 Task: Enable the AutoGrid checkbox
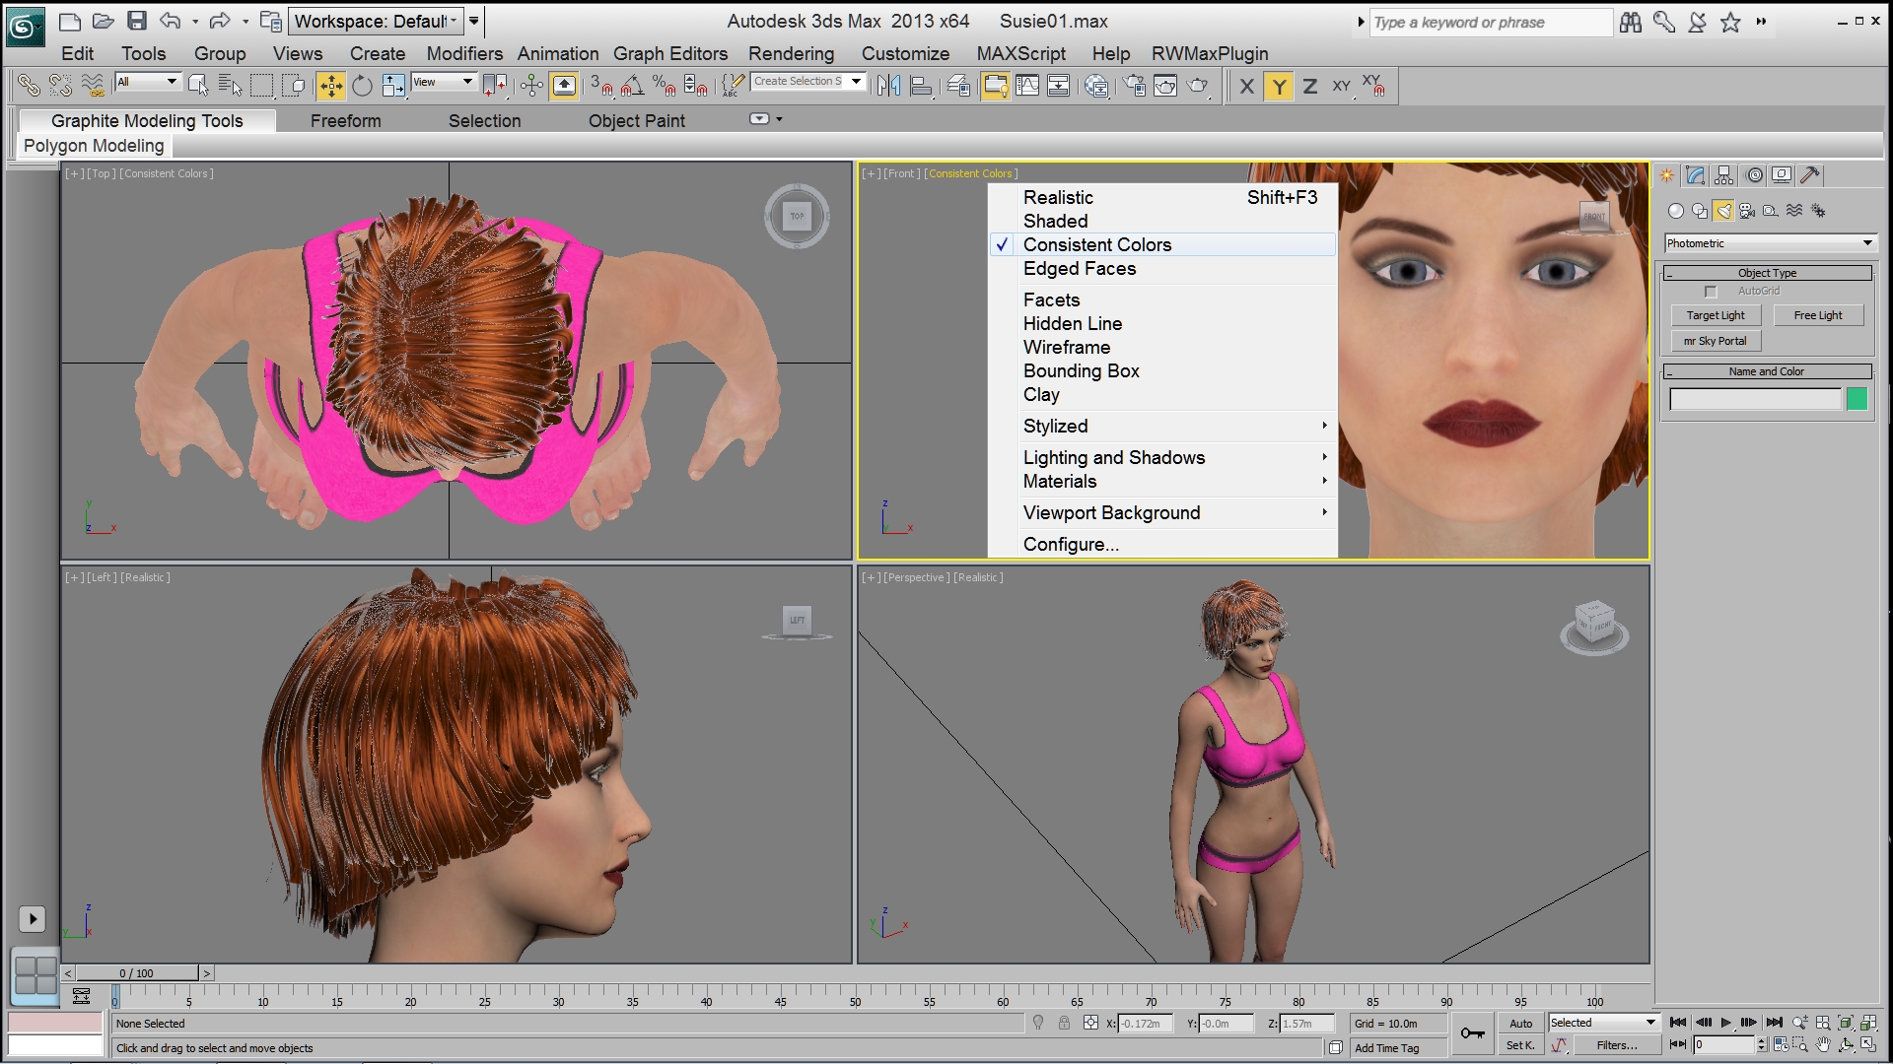click(x=1711, y=292)
